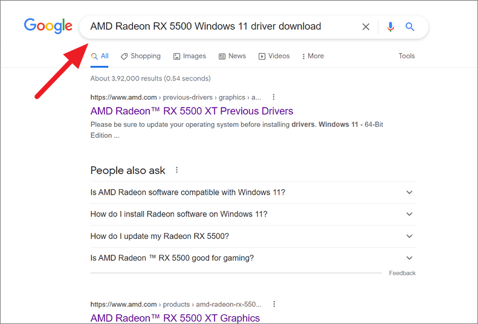Open the Videos tab

[274, 56]
